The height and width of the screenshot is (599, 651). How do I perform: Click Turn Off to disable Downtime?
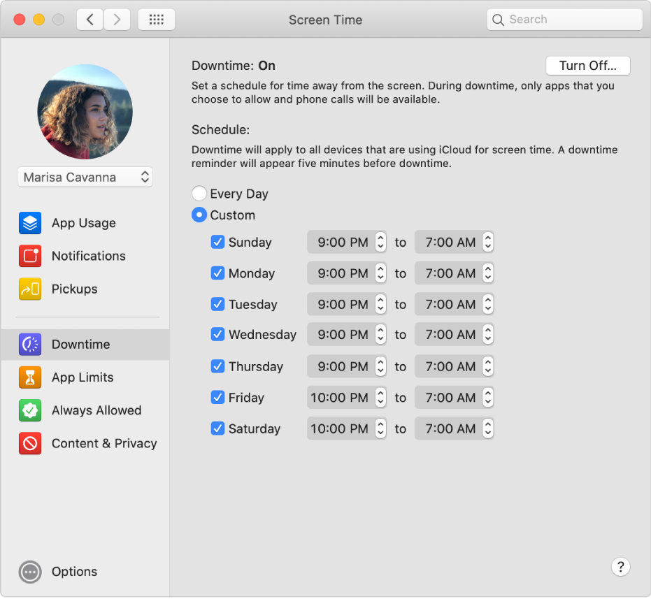[588, 65]
